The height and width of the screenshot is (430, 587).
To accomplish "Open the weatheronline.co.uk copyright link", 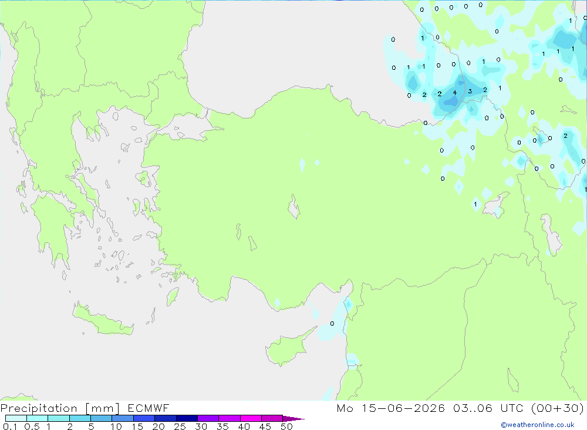I will 538,425.
